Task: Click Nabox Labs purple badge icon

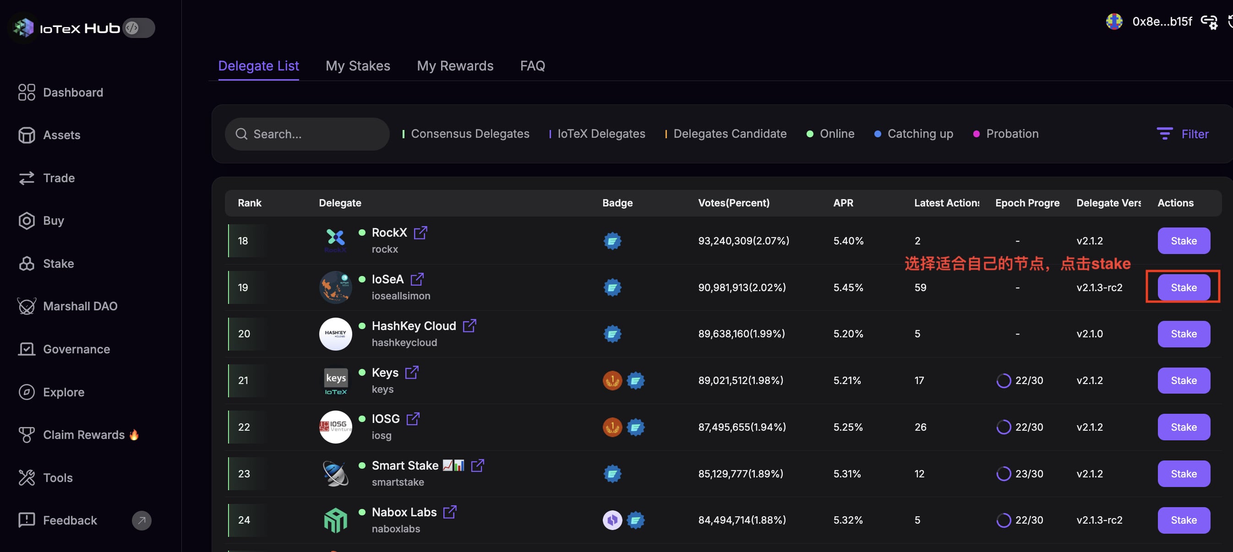Action: tap(612, 520)
